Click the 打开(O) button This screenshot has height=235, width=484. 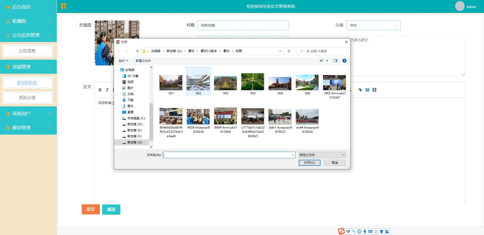309,163
